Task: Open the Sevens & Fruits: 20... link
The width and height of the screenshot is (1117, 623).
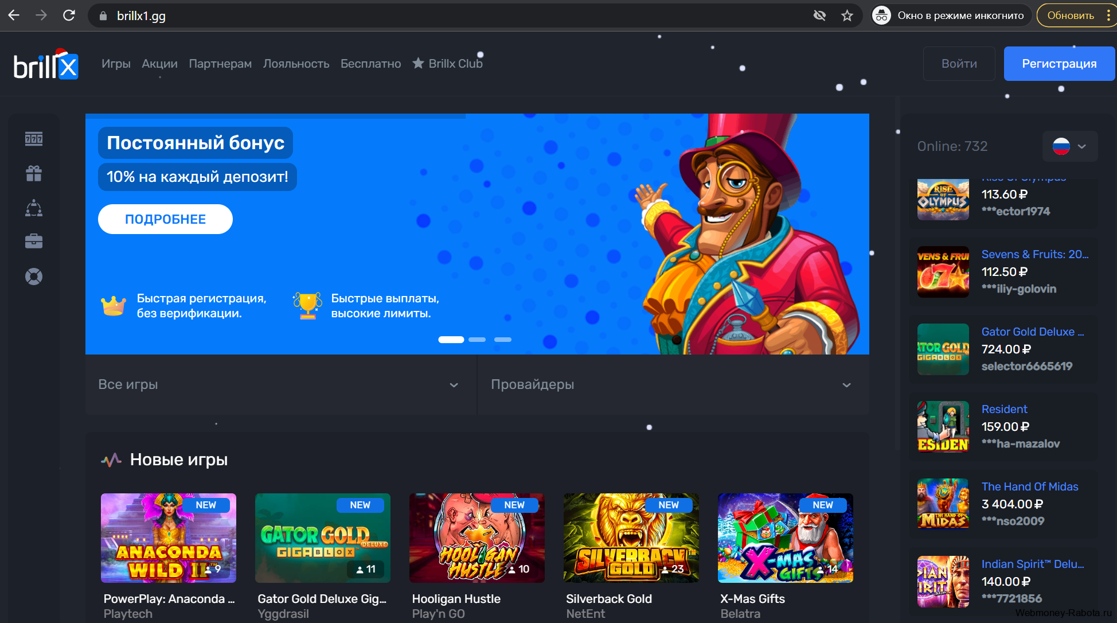Action: point(1035,254)
